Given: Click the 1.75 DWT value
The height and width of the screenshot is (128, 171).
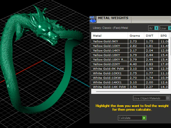Looking at the screenshot, I should tap(149, 41).
